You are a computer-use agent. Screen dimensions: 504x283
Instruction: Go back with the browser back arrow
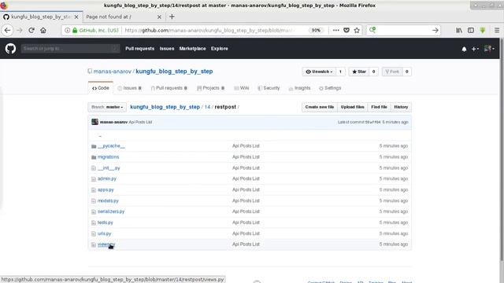coord(7,30)
